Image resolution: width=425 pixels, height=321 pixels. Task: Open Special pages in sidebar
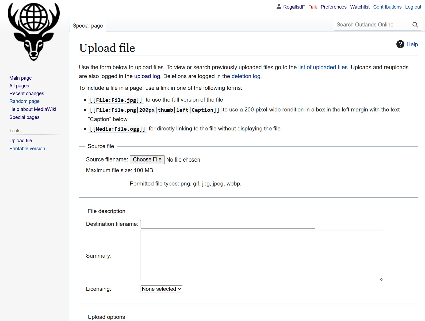point(24,117)
